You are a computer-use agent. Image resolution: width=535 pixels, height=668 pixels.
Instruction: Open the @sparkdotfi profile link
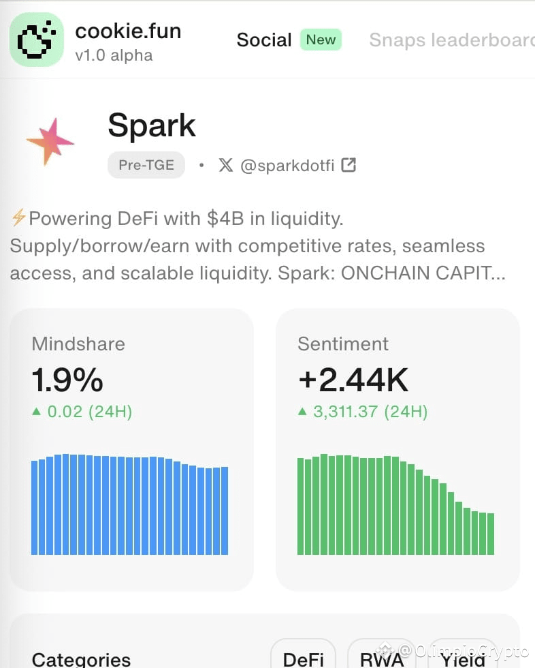[x=287, y=165]
